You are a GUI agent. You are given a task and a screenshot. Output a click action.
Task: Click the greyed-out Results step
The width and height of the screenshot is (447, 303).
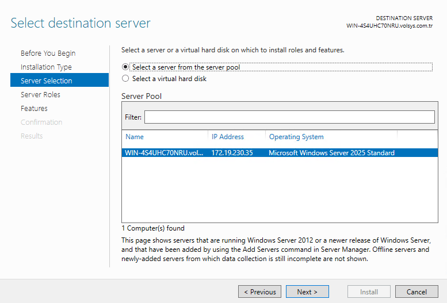pyautogui.click(x=32, y=136)
